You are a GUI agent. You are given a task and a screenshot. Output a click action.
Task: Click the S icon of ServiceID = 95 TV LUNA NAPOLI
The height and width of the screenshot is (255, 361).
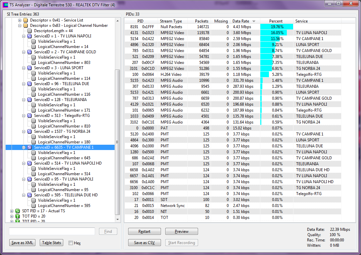click(x=29, y=179)
